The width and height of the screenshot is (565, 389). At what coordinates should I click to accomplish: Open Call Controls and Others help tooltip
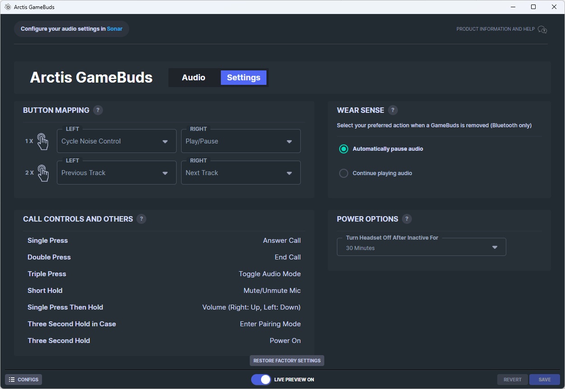pyautogui.click(x=141, y=219)
